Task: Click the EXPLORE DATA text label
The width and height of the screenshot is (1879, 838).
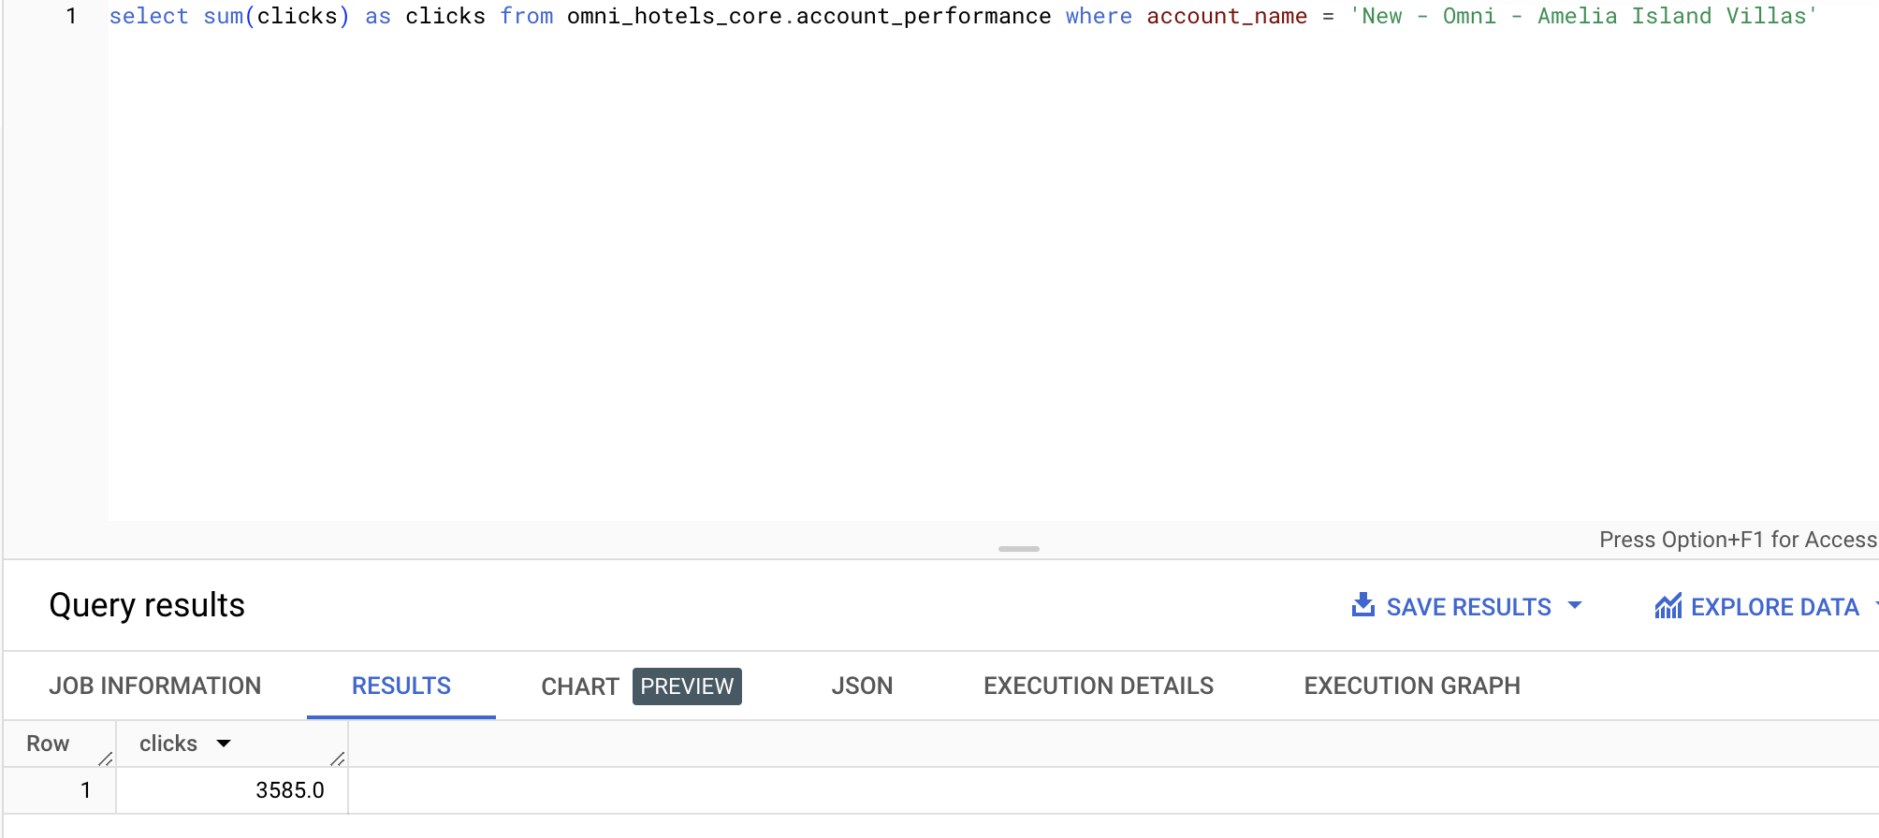Action: (1774, 607)
